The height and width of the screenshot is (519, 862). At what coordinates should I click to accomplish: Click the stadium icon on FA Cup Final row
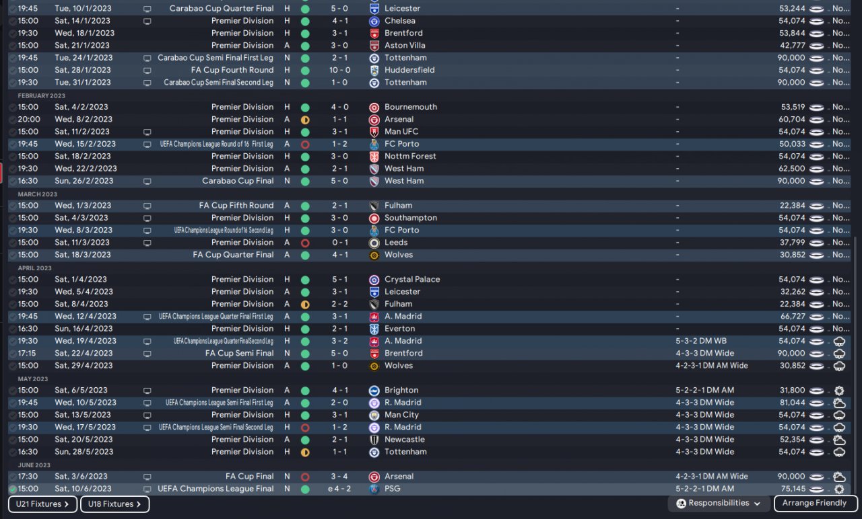click(x=816, y=477)
